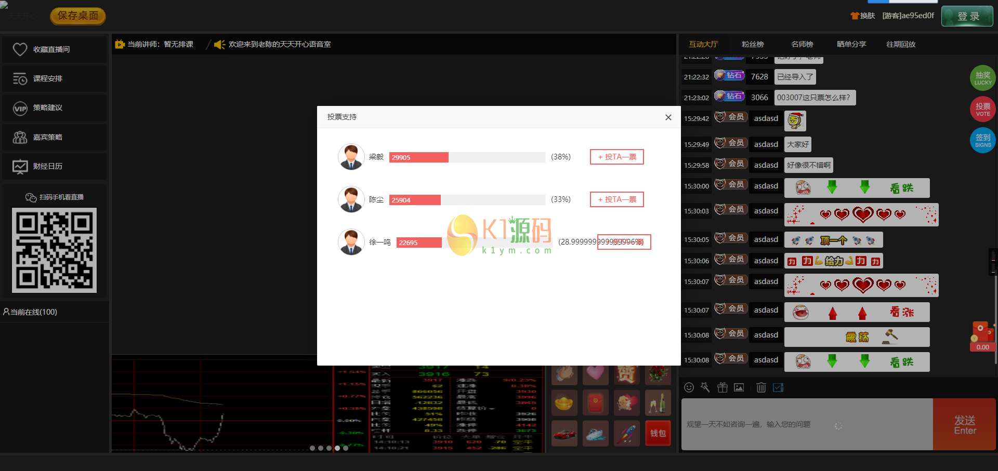Send the cupid heart gift
This screenshot has width=998, height=471.
coord(626,403)
